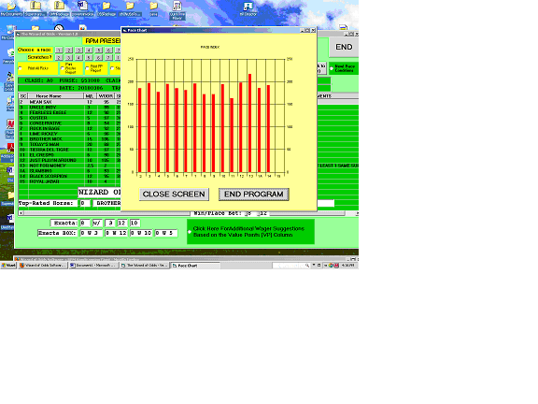Image resolution: width=538 pixels, height=404 pixels.
Task: Open the third desktop folder icon, OffPackage
Action: coord(59,8)
